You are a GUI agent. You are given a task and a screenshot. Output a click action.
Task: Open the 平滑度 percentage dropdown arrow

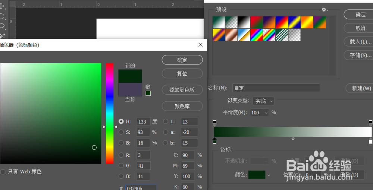(266, 113)
